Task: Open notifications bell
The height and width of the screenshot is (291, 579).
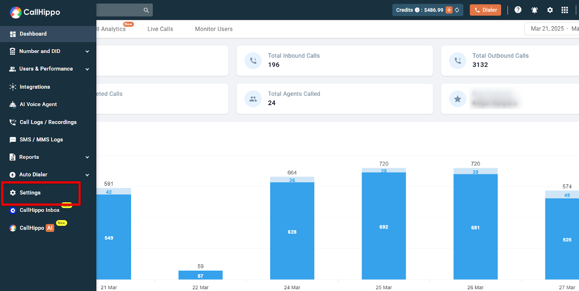Action: (x=534, y=10)
